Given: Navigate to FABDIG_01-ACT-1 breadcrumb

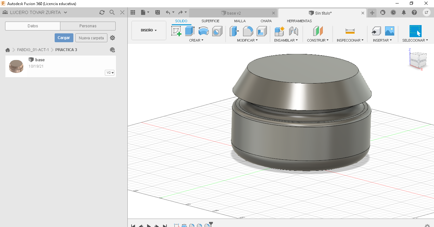Looking at the screenshot, I should (x=33, y=50).
